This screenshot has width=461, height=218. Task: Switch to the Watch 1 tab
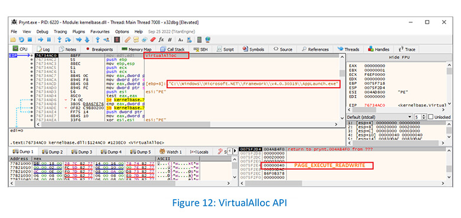(171, 152)
